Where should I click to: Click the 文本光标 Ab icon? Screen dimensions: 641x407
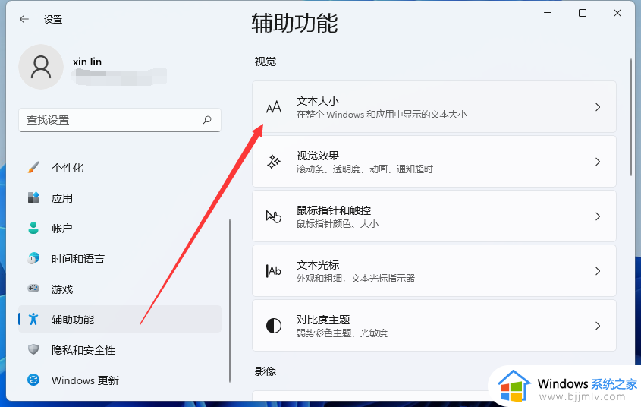point(274,271)
